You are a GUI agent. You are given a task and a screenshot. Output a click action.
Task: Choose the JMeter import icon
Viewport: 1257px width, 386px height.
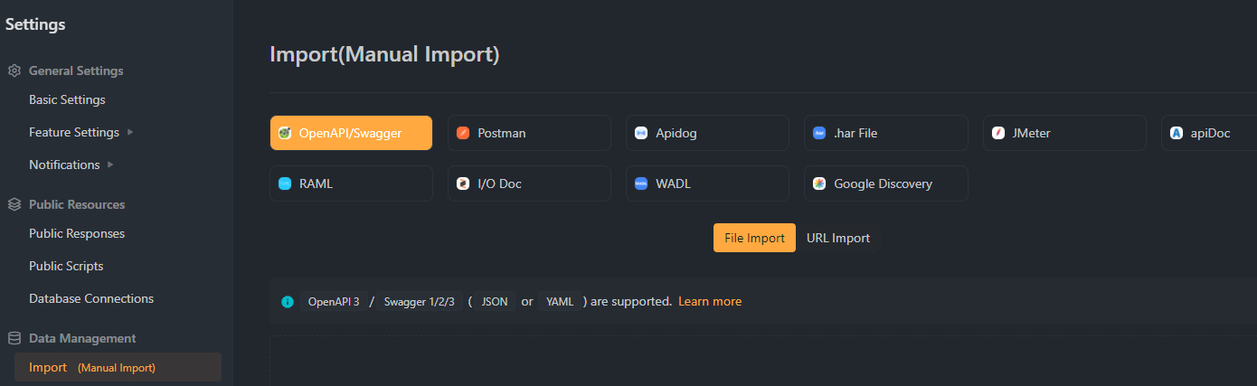coord(998,133)
